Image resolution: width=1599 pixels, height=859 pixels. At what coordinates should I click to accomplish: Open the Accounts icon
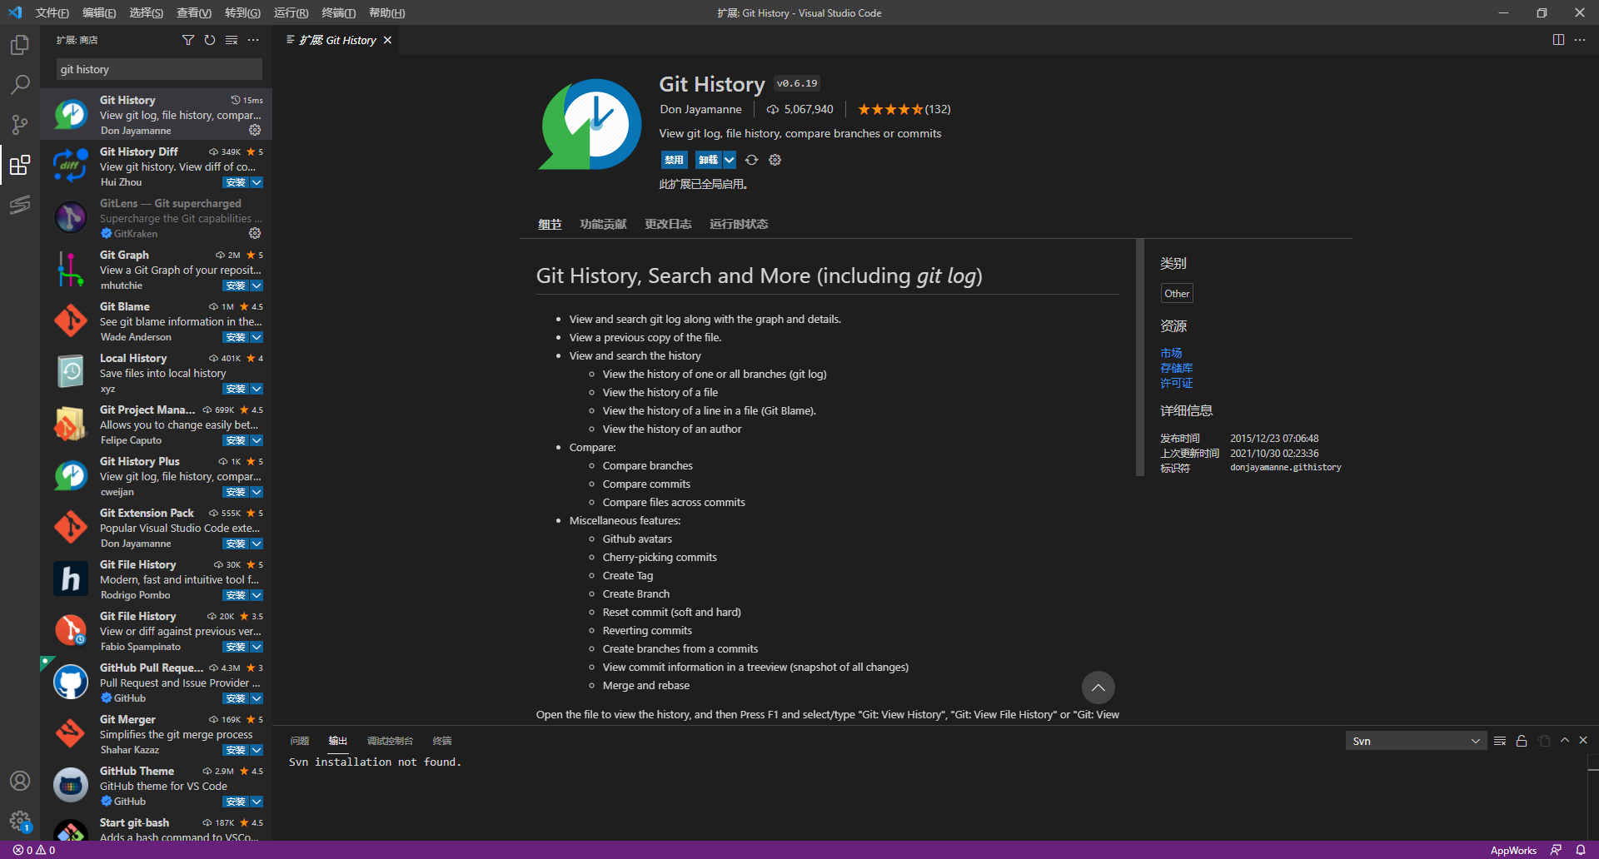[x=20, y=781]
